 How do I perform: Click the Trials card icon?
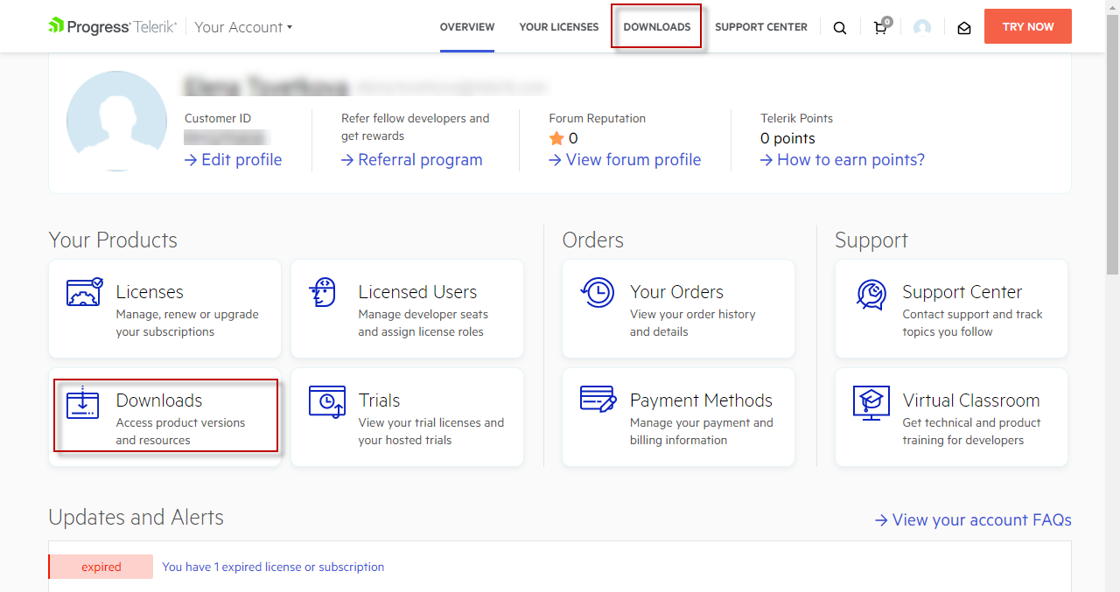[x=327, y=402]
